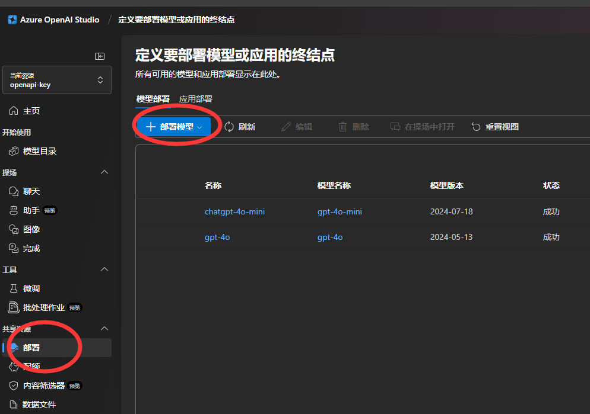Switch to the 模型部署 tab
The width and height of the screenshot is (590, 414).
point(153,99)
